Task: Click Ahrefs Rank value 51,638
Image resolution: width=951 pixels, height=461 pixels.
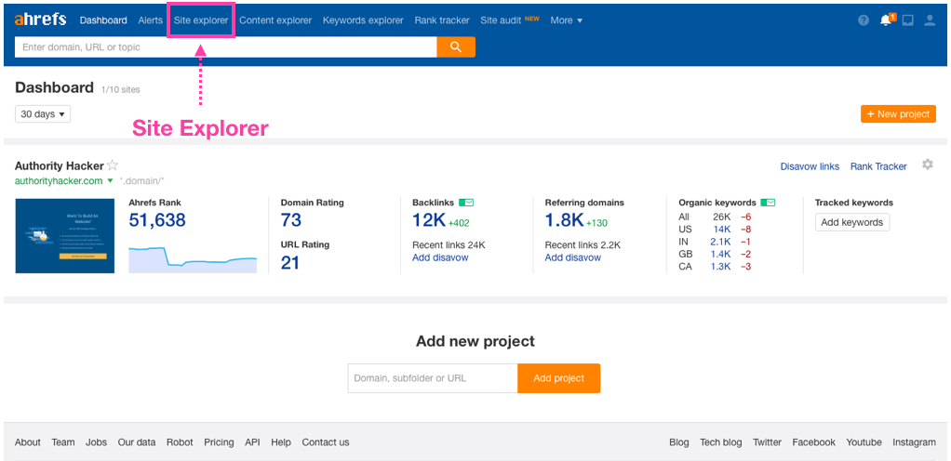Action: [157, 220]
